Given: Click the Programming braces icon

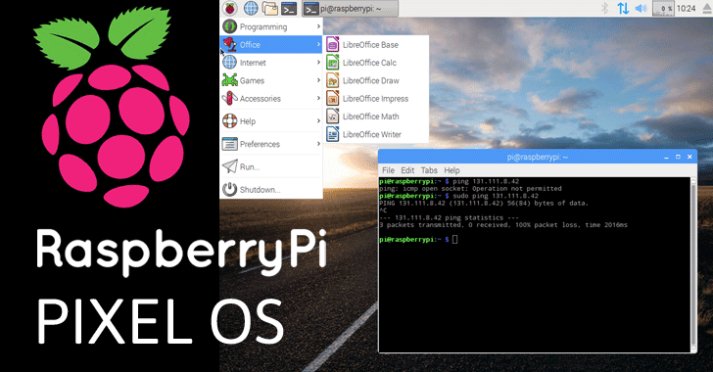Looking at the screenshot, I should tap(229, 26).
